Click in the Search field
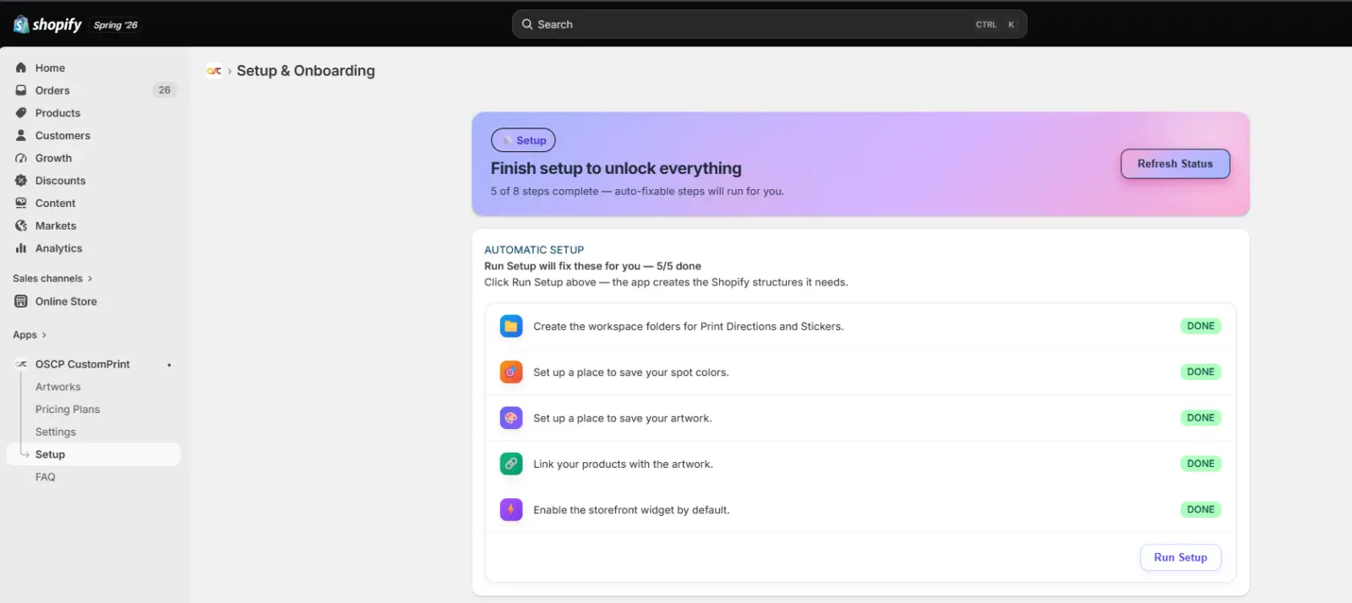Viewport: 1352px width, 603px height. pos(769,24)
